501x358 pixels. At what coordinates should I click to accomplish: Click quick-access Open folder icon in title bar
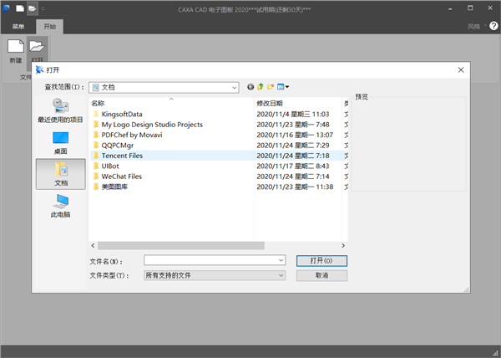33,8
